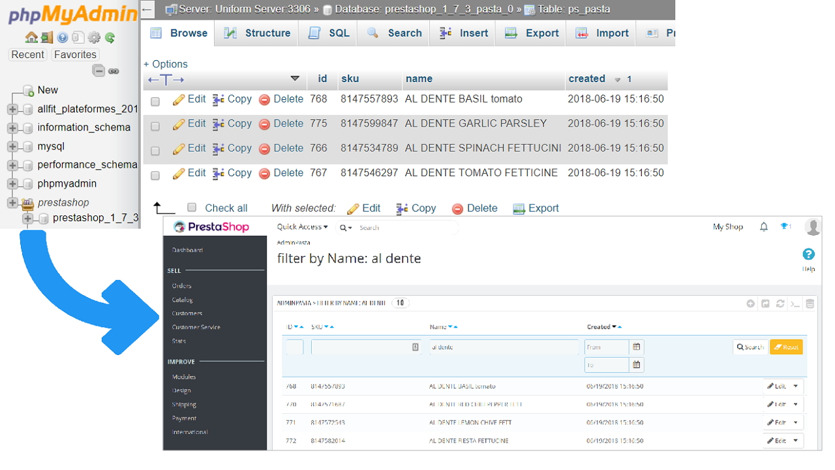Select checkbox for AL DENTE GARLIC PARSLEY row
This screenshot has height=470, width=835.
[155, 126]
